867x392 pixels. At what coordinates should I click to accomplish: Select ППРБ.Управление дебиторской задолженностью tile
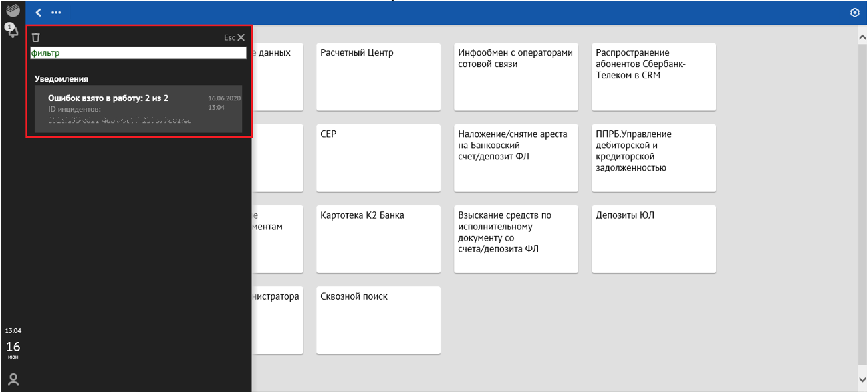(x=654, y=157)
